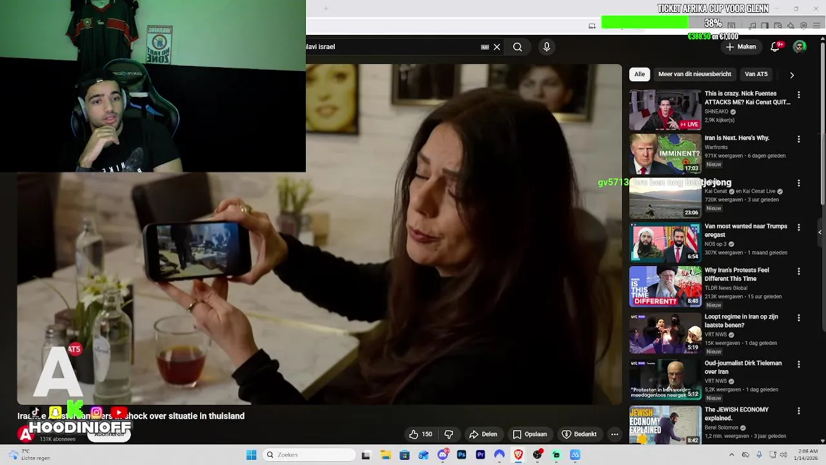The height and width of the screenshot is (465, 826).
Task: Open Brave Leo AI toolbar icon
Action: (x=791, y=26)
